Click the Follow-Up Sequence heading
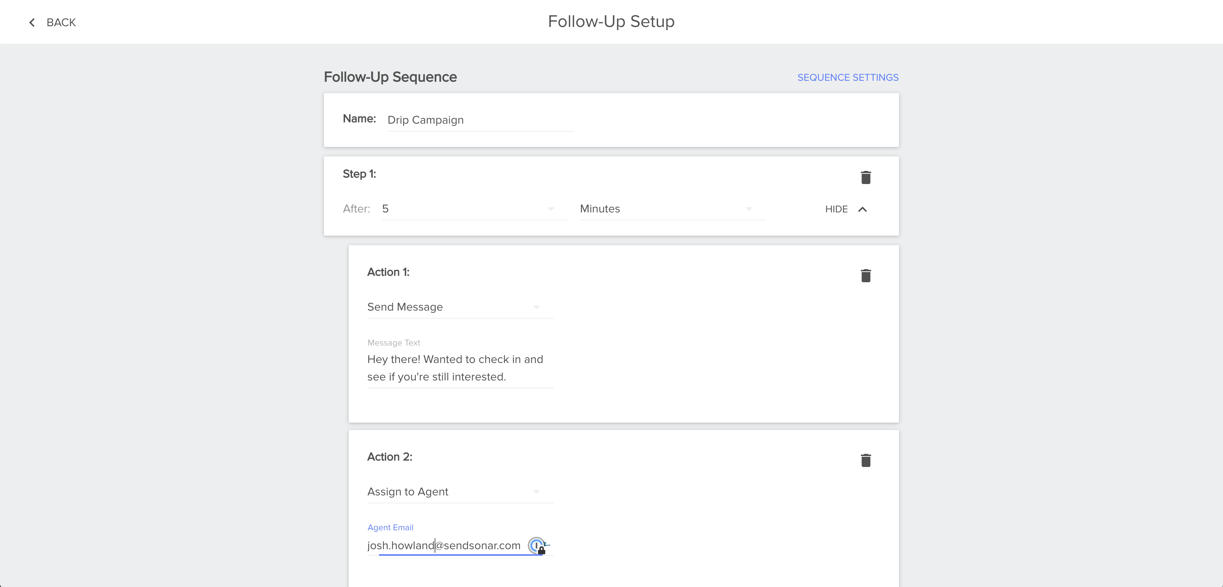Image resolution: width=1223 pixels, height=587 pixels. click(390, 77)
